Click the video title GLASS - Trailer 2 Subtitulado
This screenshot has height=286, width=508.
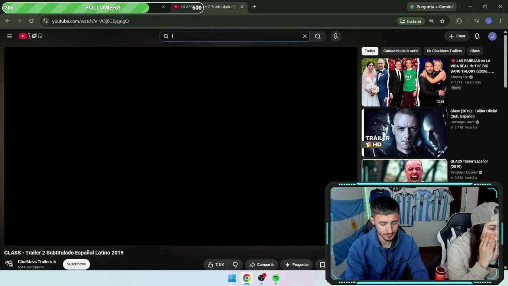click(64, 253)
